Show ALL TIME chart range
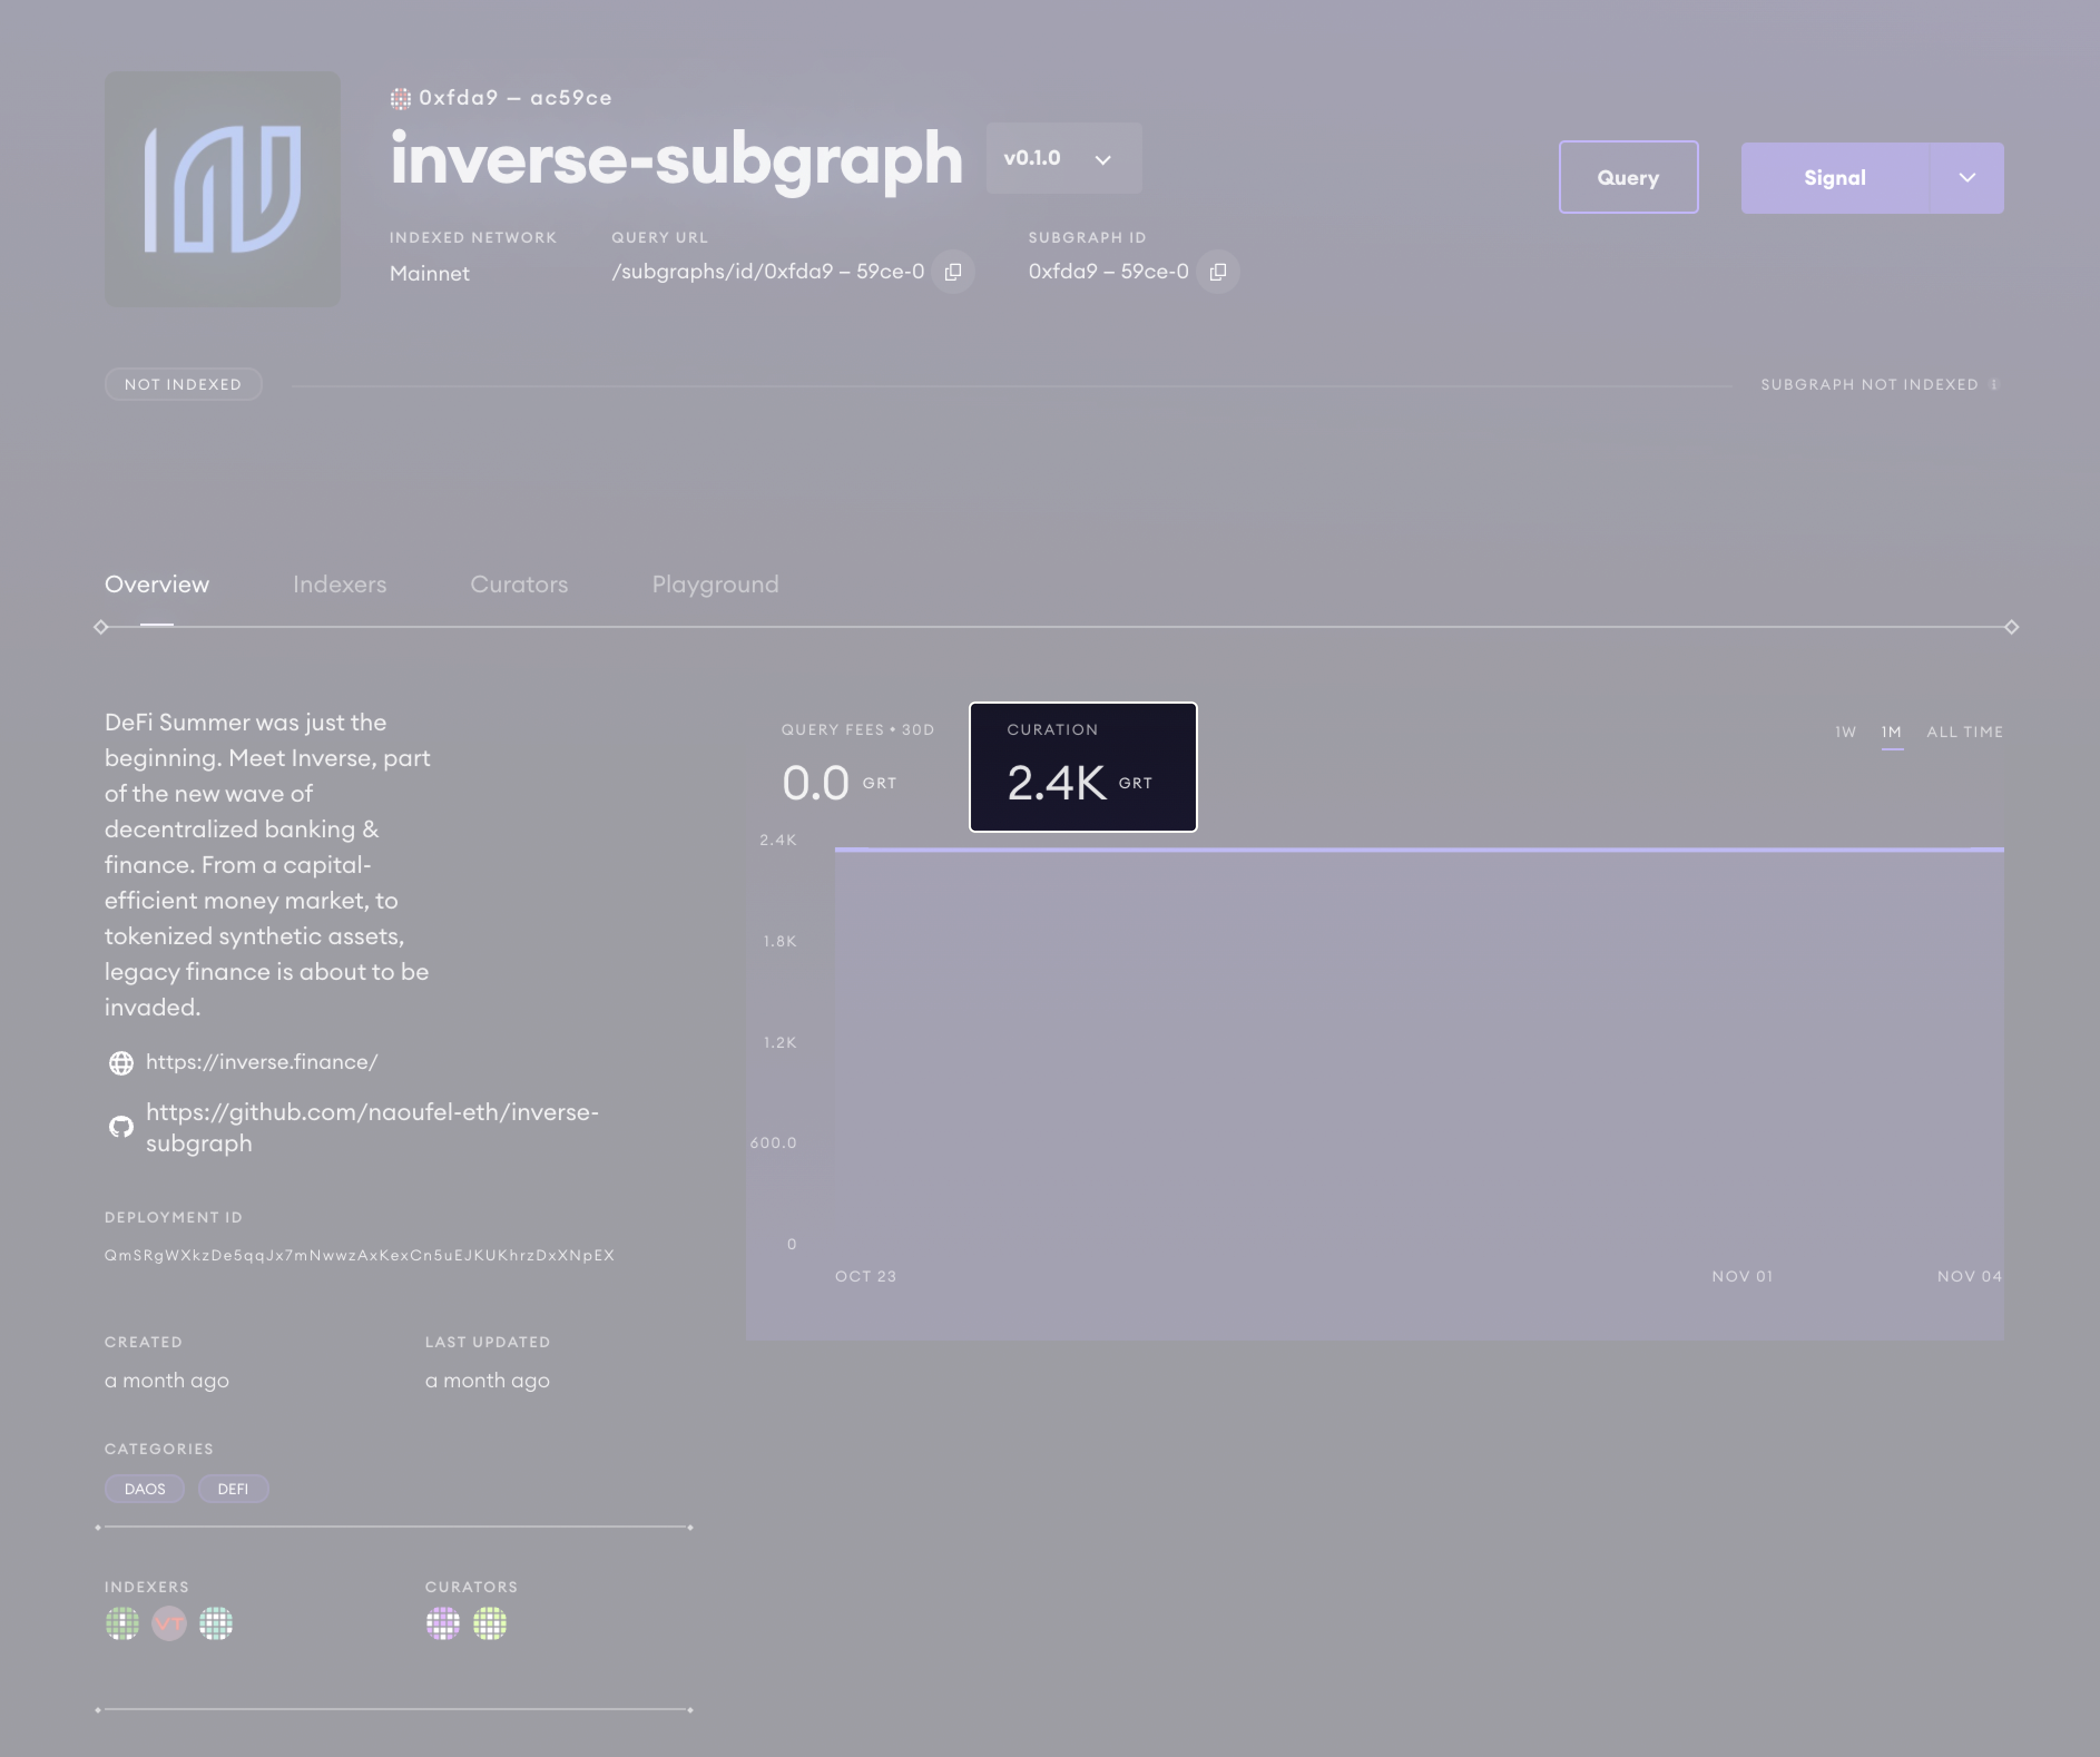The image size is (2100, 1757). pyautogui.click(x=1964, y=732)
